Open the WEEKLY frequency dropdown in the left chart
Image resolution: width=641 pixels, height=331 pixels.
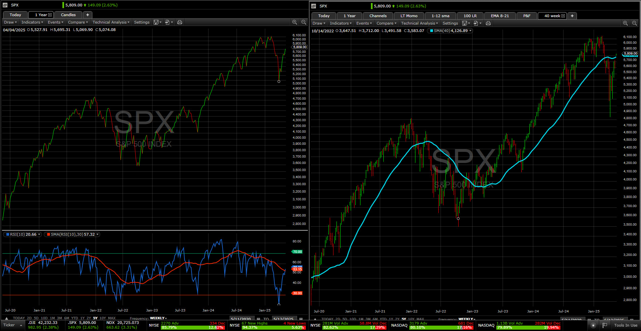158,318
